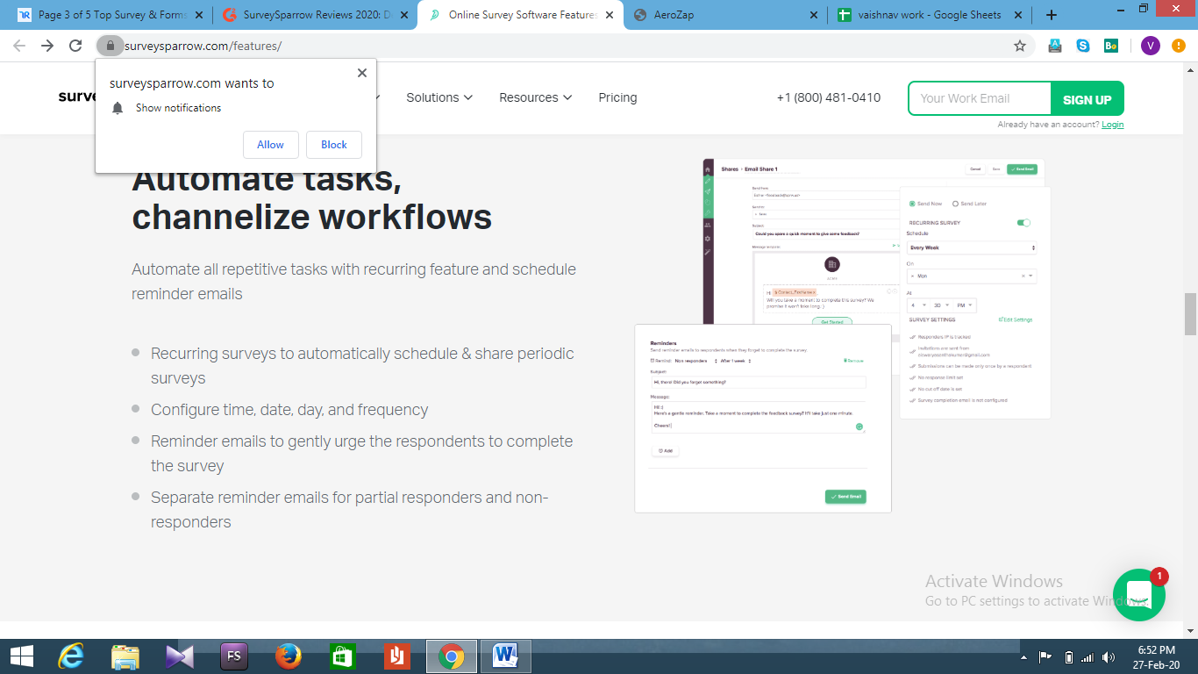
Task: Select the Online Survey Software Features tab
Action: tap(519, 15)
